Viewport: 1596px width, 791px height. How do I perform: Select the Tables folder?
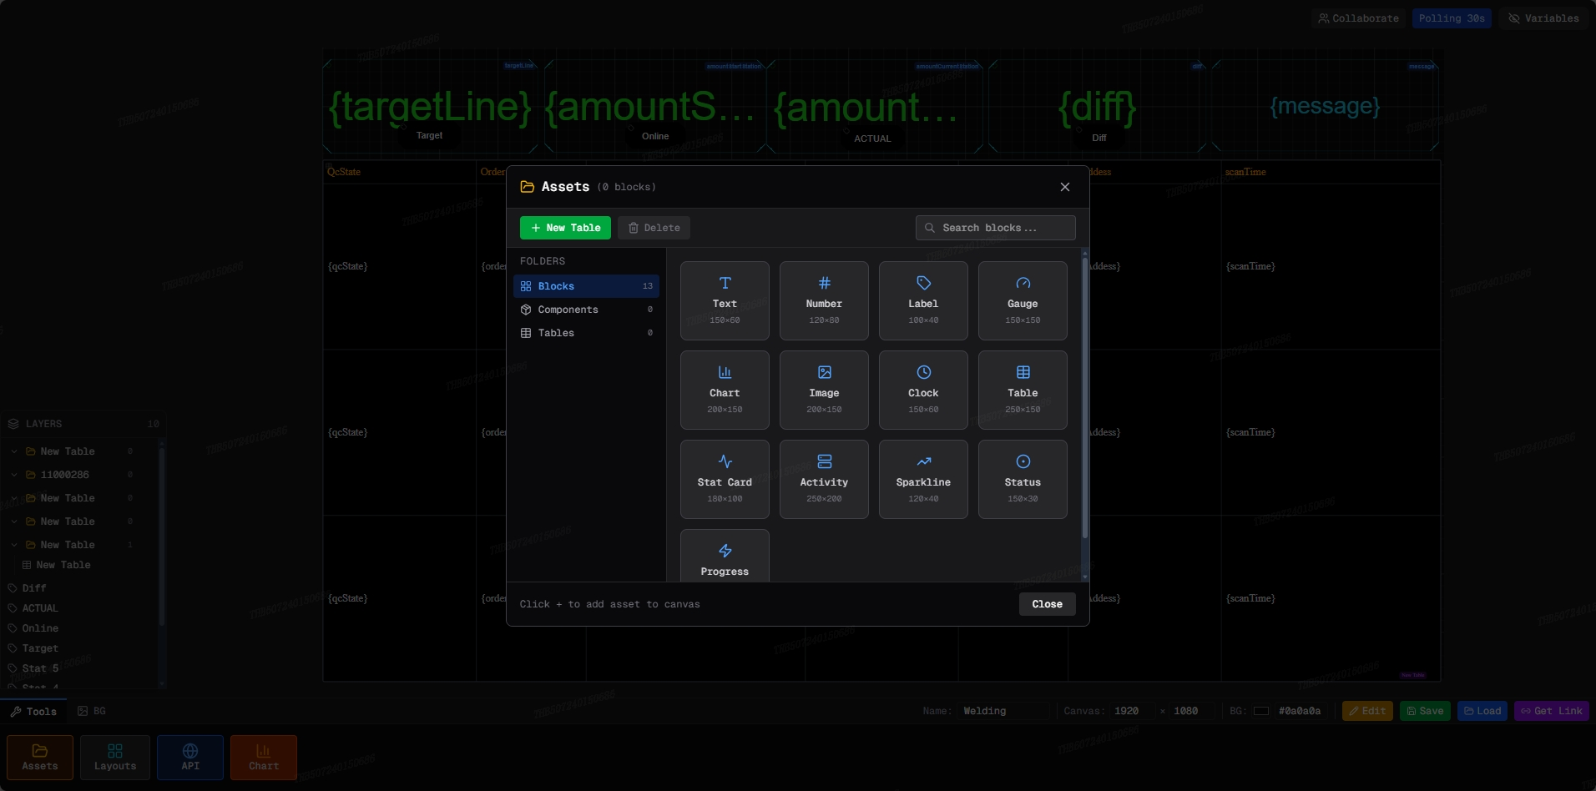pos(586,333)
